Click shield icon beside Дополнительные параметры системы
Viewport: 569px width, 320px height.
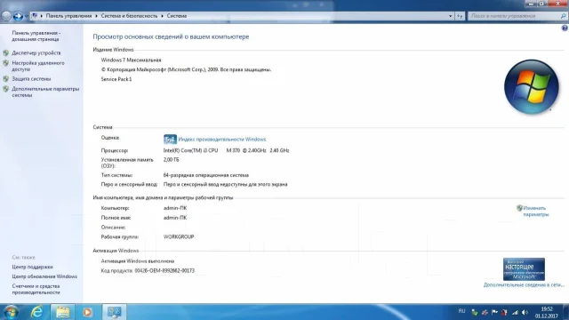pos(6,89)
